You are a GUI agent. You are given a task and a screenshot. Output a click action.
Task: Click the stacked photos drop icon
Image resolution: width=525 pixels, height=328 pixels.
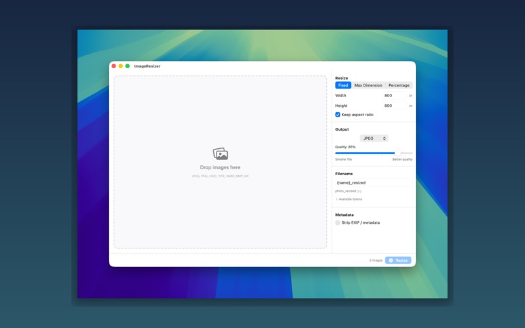(220, 154)
